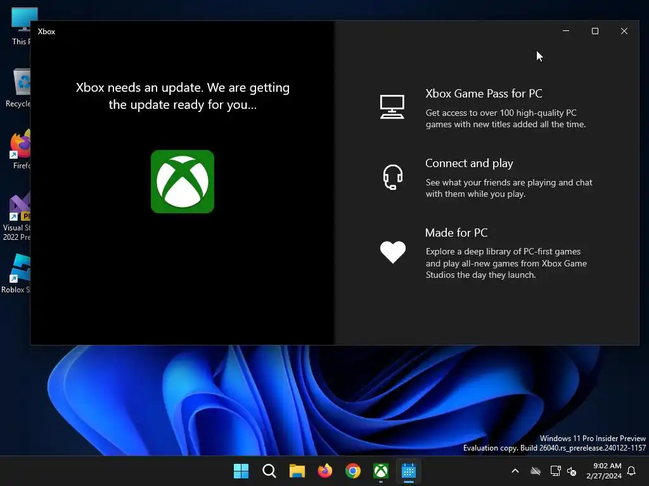Image resolution: width=649 pixels, height=486 pixels.
Task: Click the Xbox window title text
Action: tap(46, 32)
